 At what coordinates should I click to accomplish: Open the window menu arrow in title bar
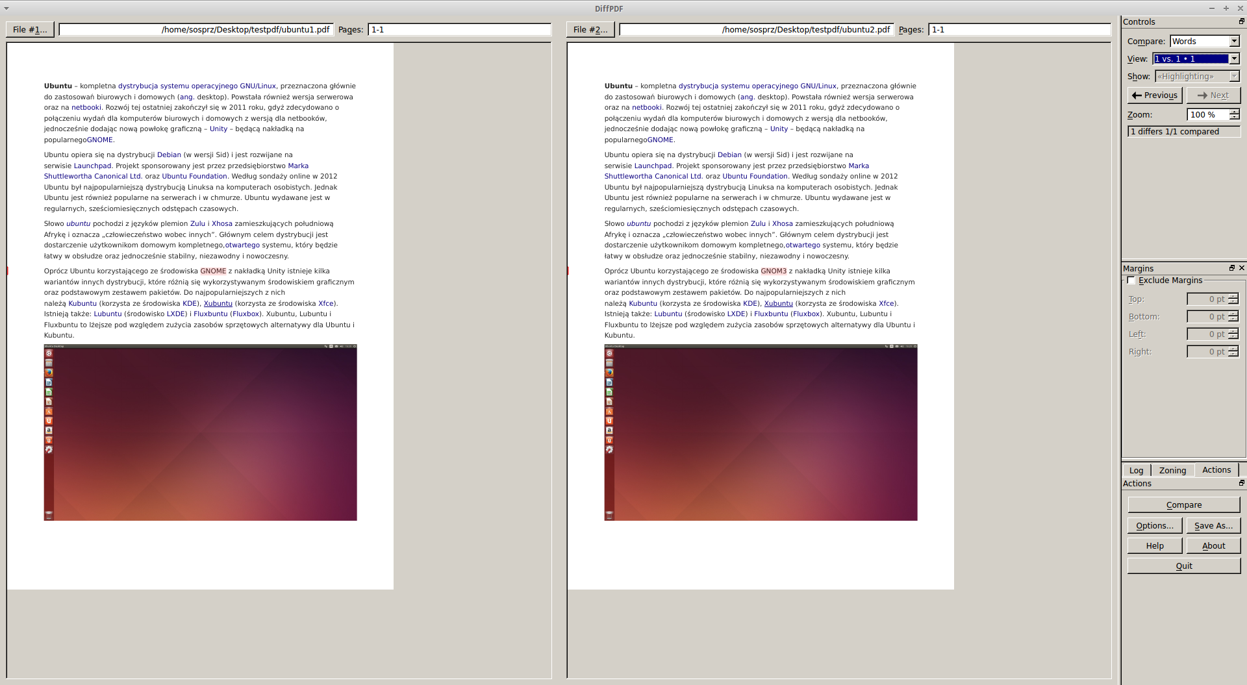pyautogui.click(x=6, y=8)
